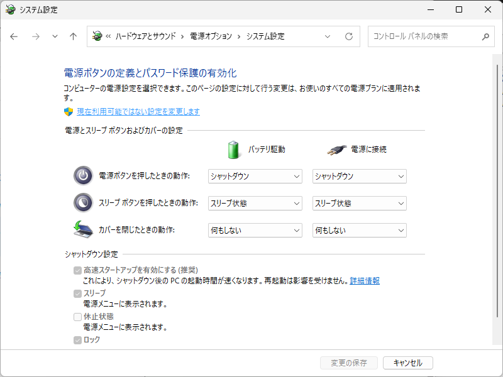503x377 pixels.
Task: Click the 現在利用可能ではない設定を変更します link
Action: click(138, 112)
